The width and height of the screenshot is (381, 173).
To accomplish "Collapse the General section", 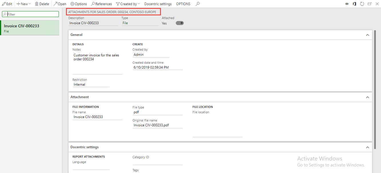I will (368, 35).
